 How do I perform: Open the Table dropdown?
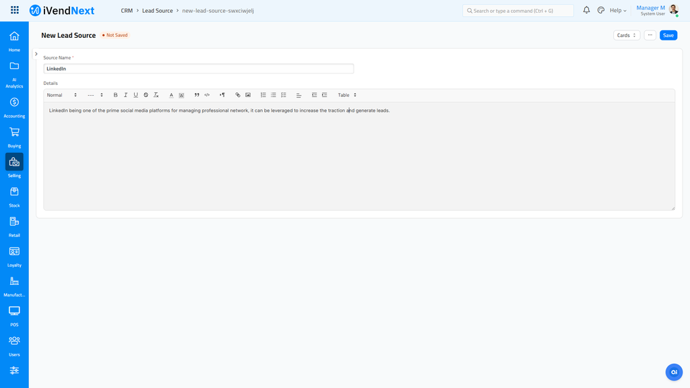coord(347,95)
